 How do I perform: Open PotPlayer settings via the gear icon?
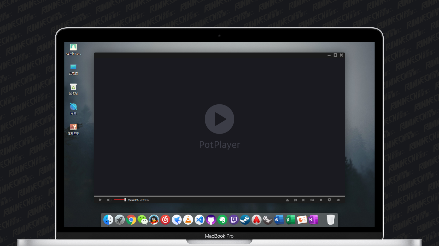coord(329,200)
